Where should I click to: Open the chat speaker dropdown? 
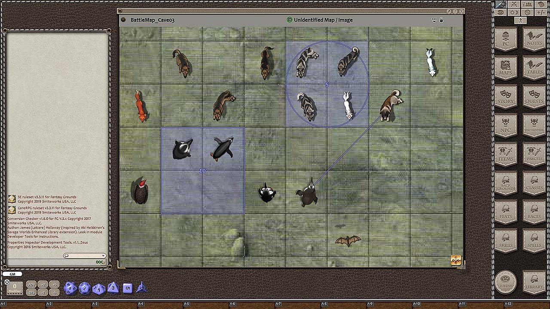tap(85, 256)
